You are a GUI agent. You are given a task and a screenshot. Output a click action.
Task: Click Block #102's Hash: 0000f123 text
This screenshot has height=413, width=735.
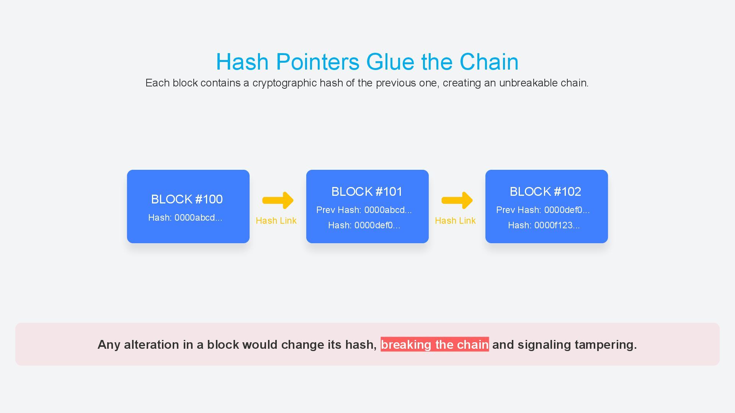click(544, 225)
